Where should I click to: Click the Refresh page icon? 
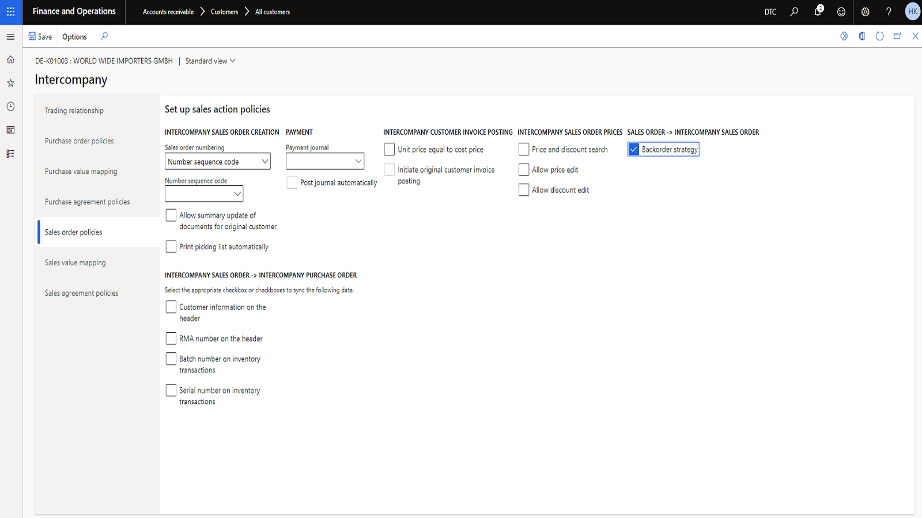coord(879,36)
